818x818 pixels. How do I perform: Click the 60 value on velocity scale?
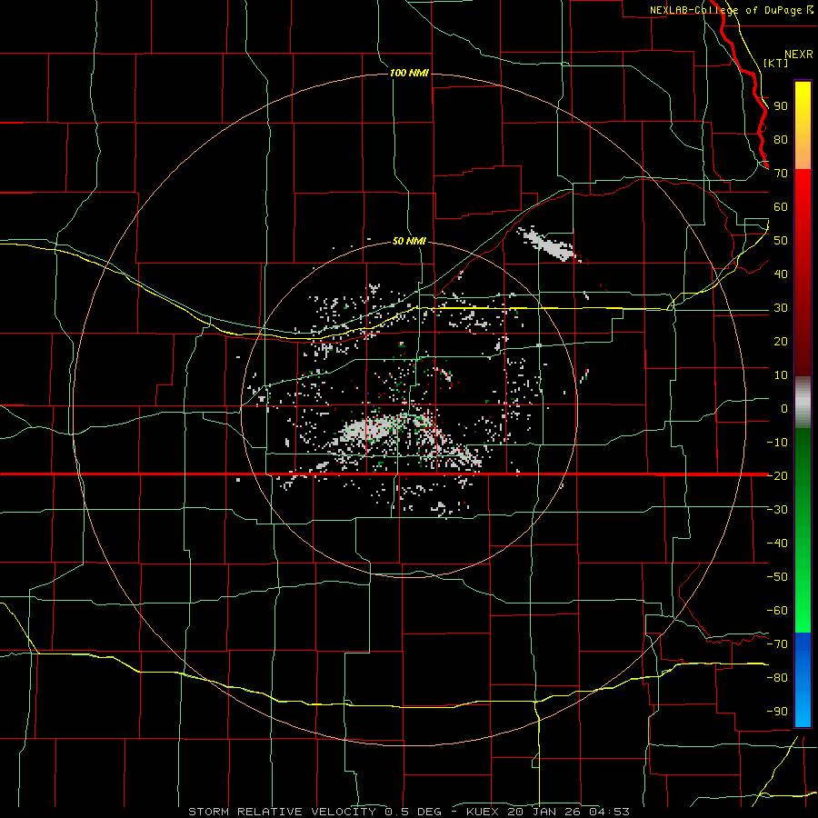pyautogui.click(x=781, y=207)
